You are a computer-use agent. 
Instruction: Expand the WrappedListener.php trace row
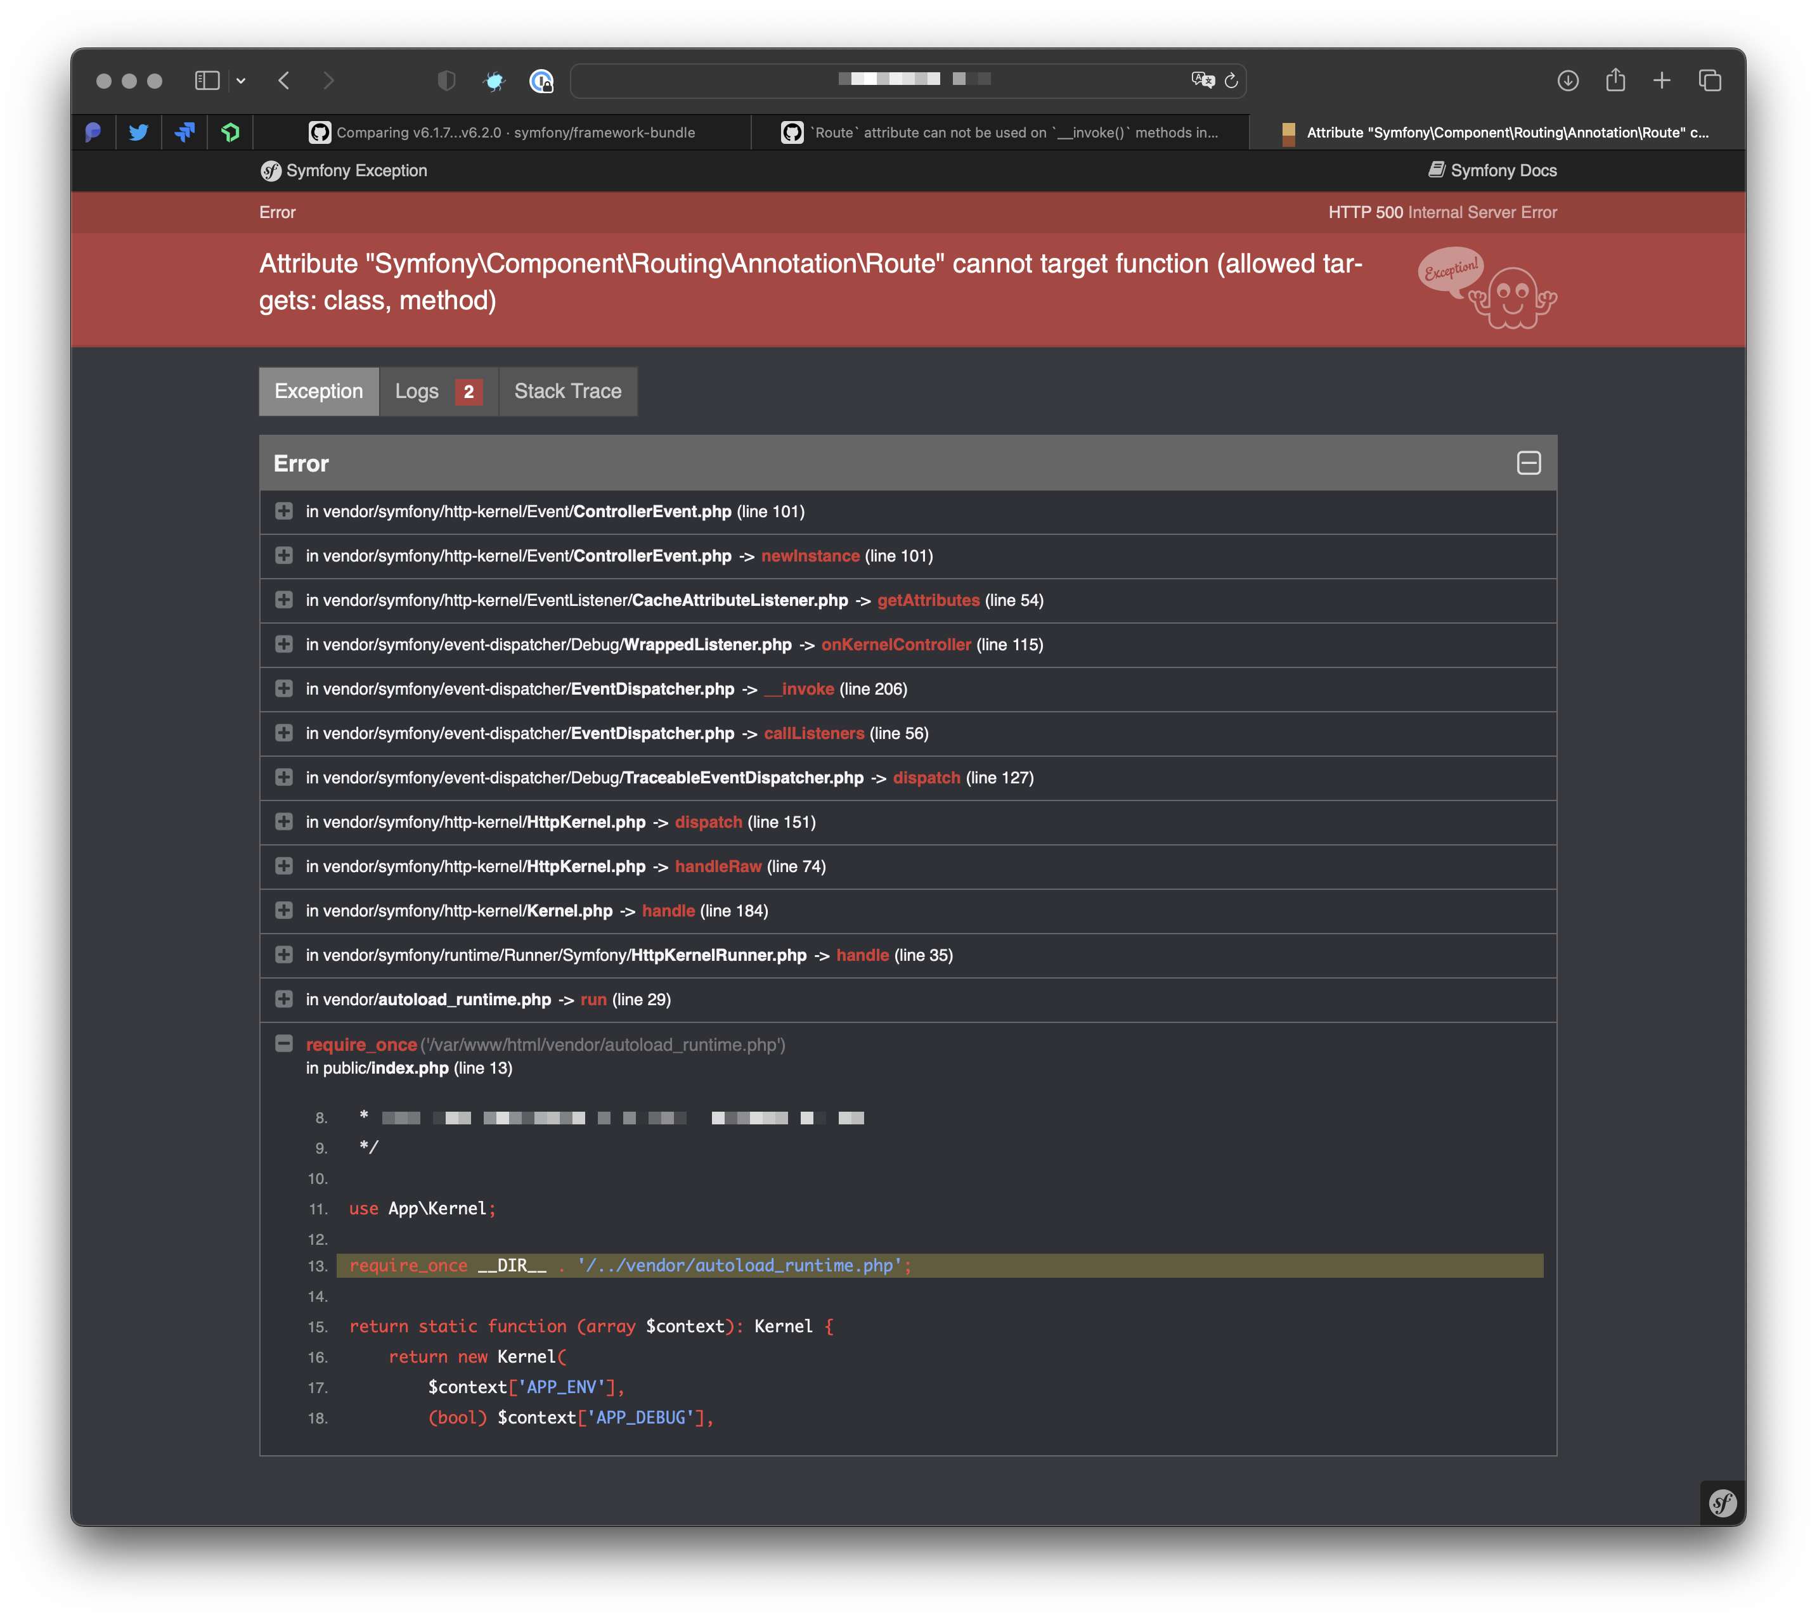[x=284, y=645]
